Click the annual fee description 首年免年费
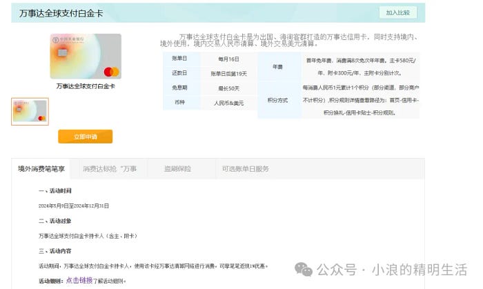 tap(360, 67)
